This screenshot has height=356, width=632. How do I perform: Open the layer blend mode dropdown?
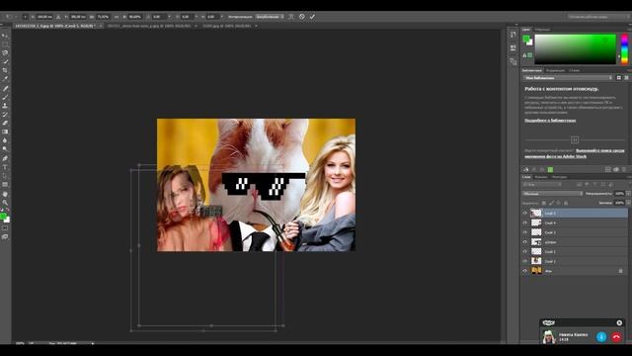[x=552, y=194]
